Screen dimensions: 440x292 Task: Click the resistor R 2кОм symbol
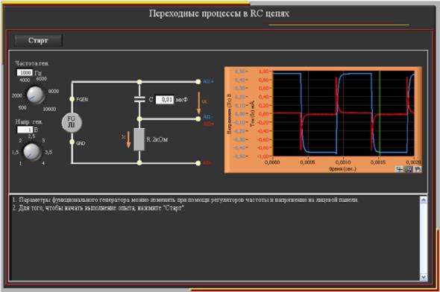tap(139, 139)
